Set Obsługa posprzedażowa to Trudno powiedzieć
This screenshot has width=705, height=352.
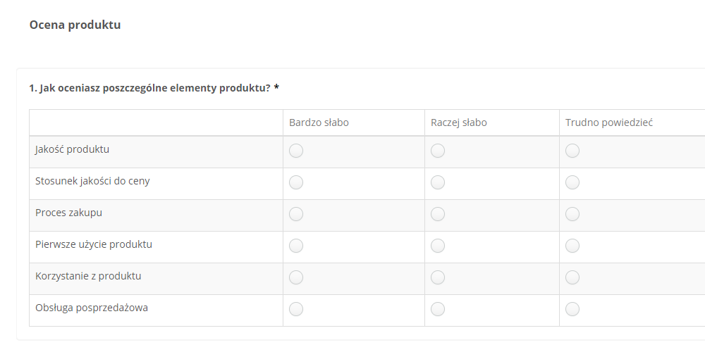[572, 309]
